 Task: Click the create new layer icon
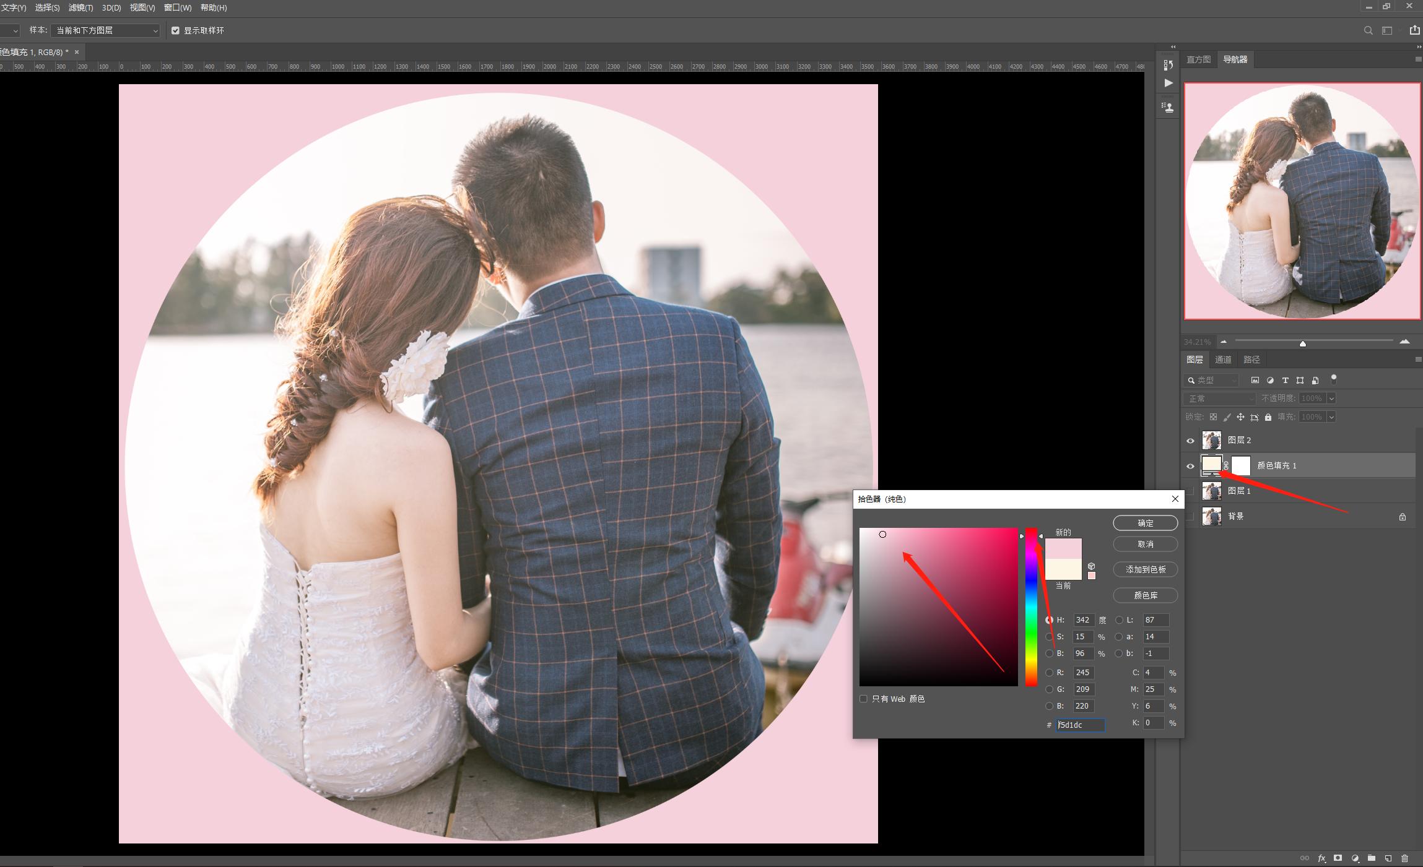pos(1388,858)
